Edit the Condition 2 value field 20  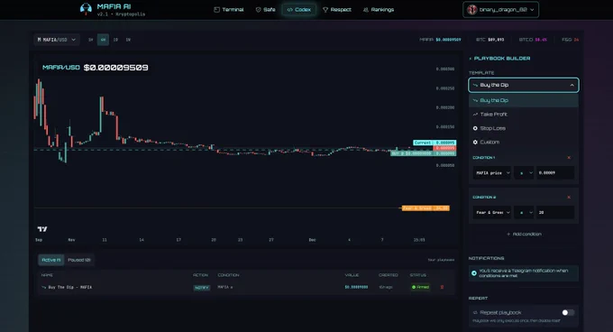point(555,212)
